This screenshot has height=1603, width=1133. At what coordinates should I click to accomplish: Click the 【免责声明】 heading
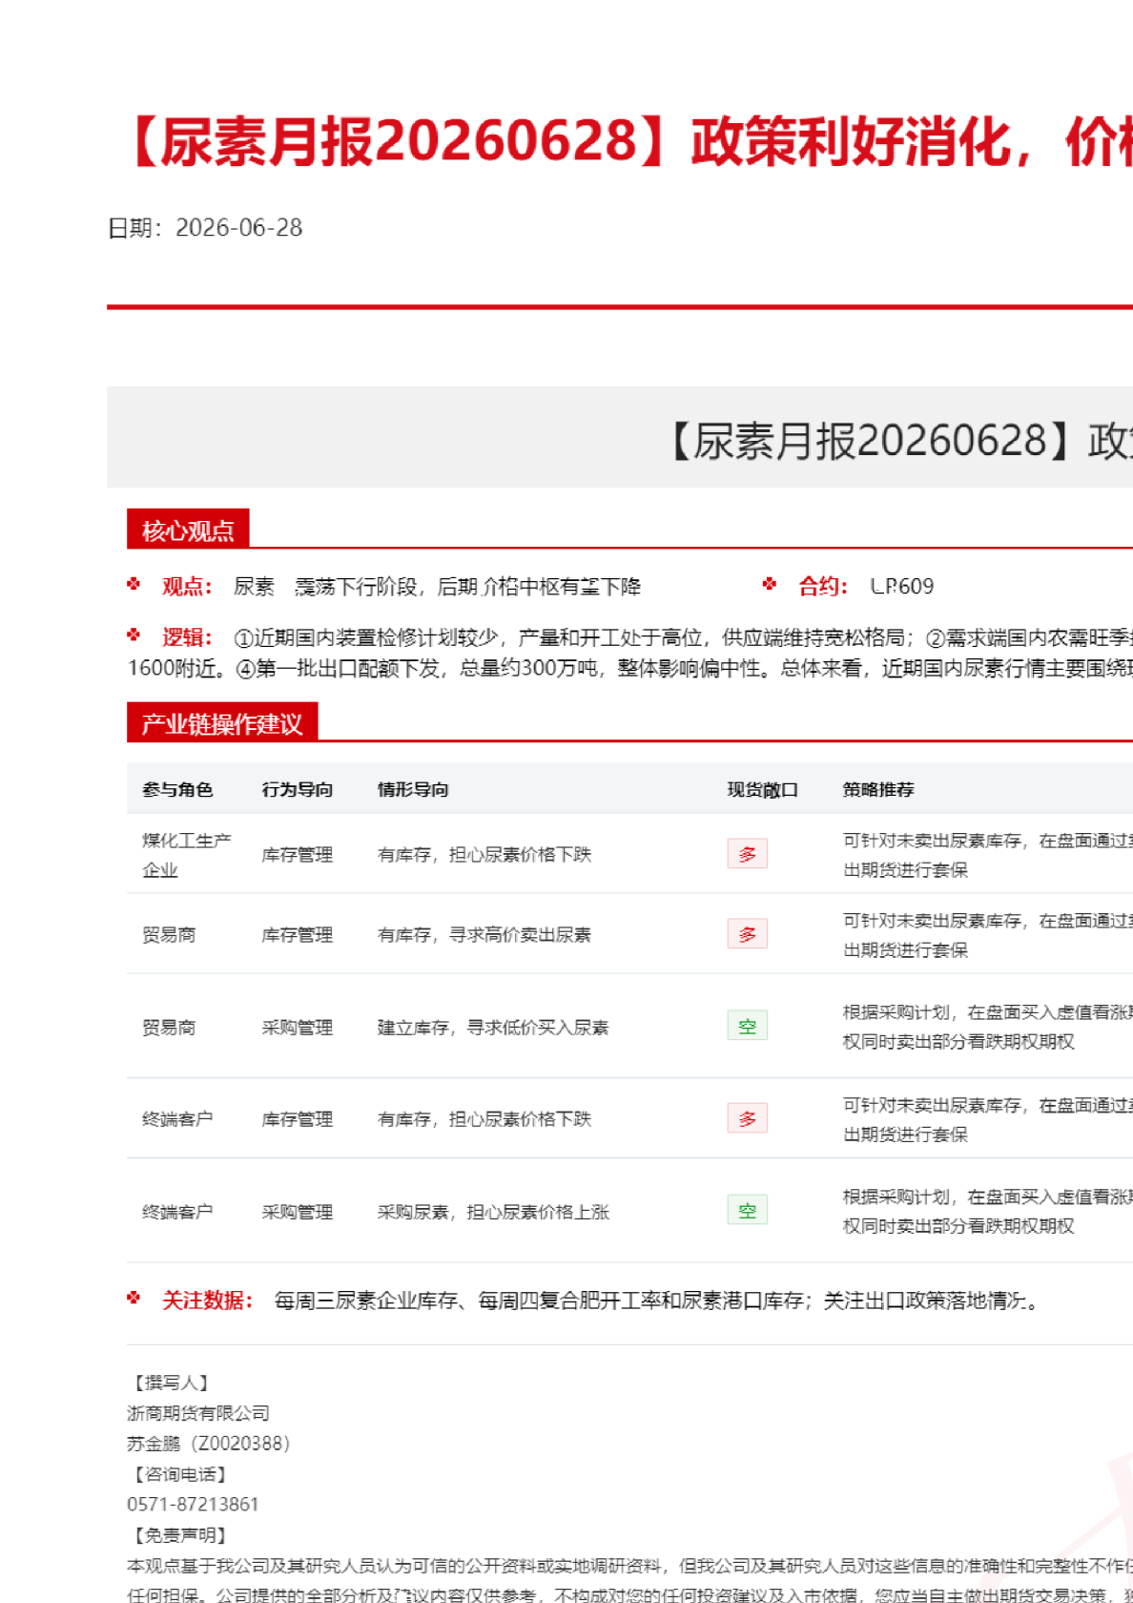[x=180, y=1535]
